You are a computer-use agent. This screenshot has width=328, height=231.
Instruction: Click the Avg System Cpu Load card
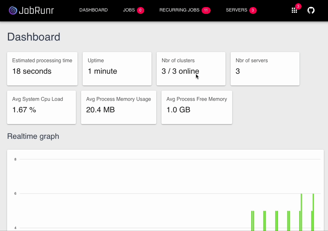[x=41, y=107]
